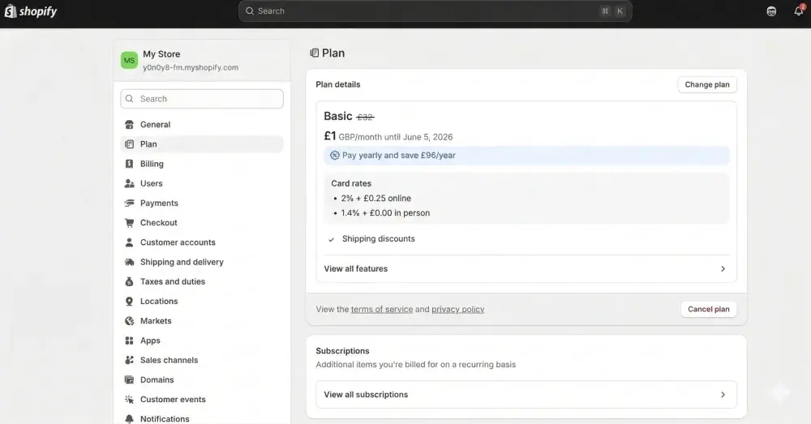811x424 pixels.
Task: Click the Customer events sparkle icon
Action: tap(129, 400)
